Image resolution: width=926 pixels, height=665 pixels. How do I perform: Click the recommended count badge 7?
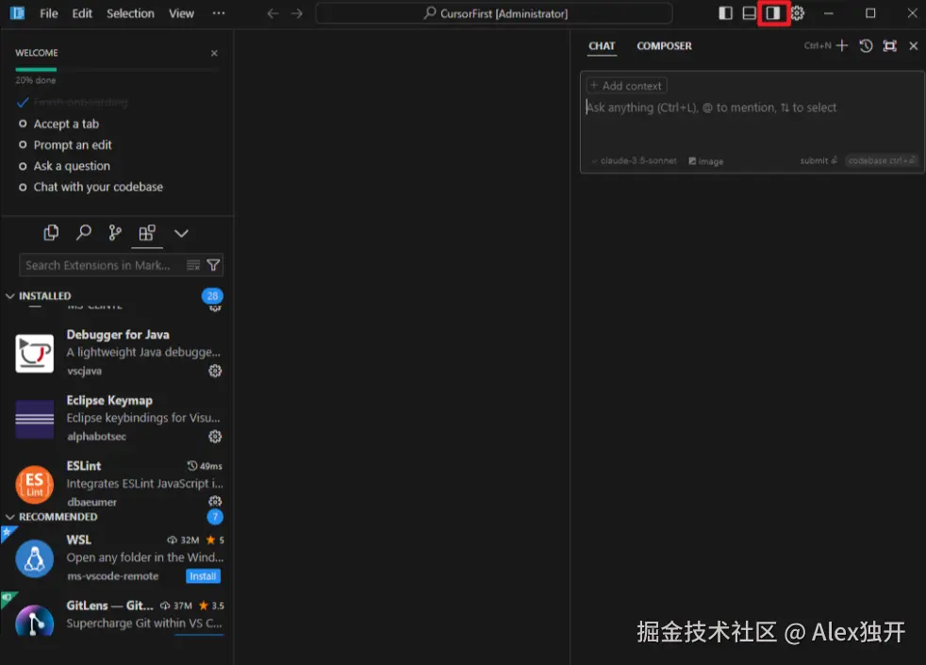[215, 517]
